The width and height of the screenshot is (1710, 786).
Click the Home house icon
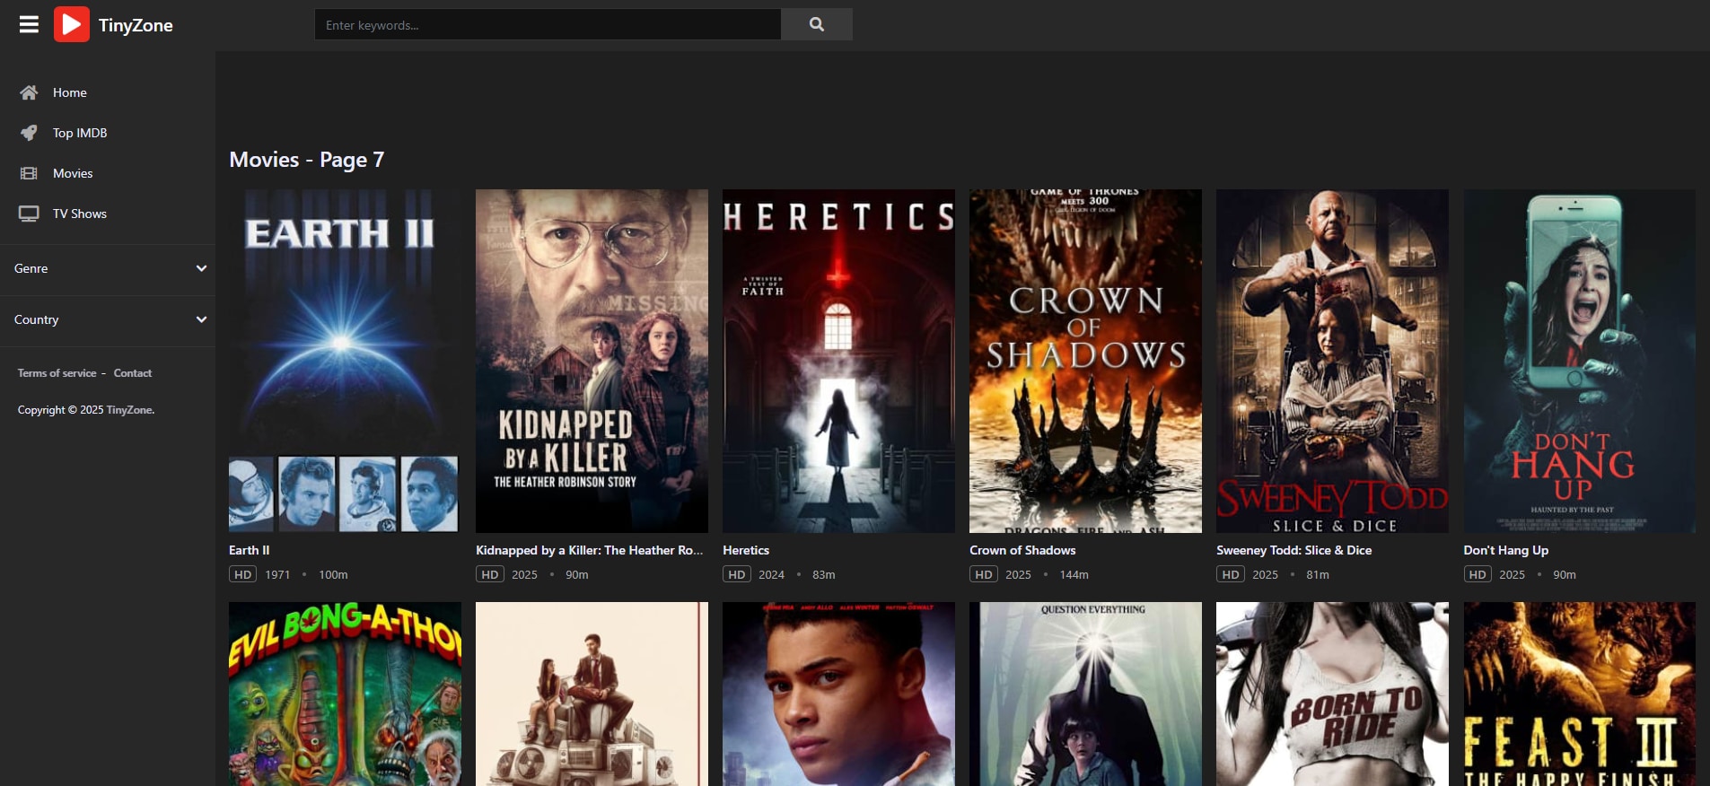point(29,92)
